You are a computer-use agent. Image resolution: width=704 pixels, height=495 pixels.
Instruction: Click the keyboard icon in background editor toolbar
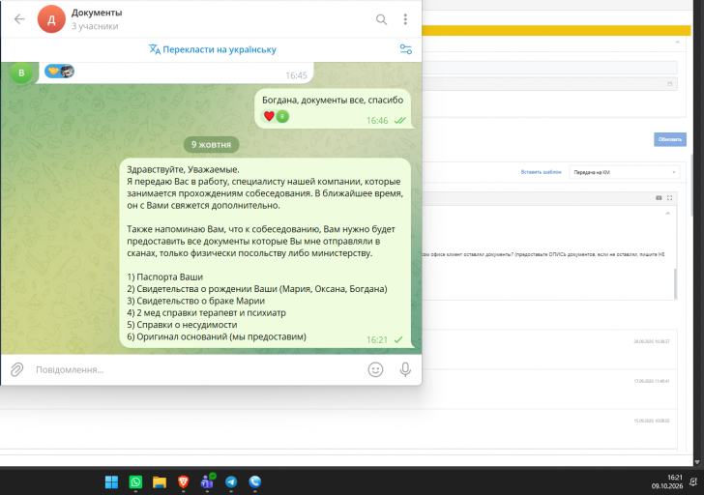659,198
